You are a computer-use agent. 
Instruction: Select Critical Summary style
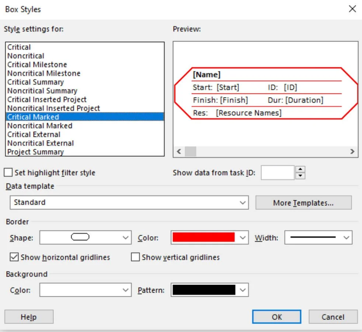pyautogui.click(x=85, y=82)
